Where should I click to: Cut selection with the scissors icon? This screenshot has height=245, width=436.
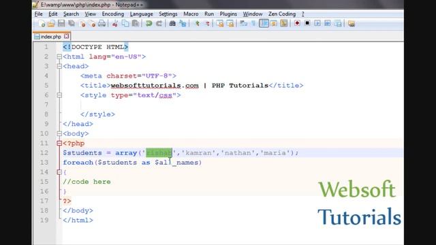[115, 24]
